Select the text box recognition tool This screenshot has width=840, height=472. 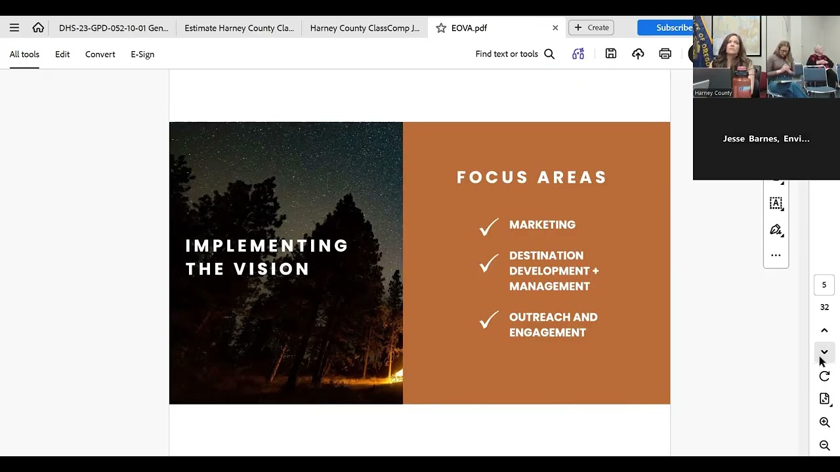776,203
